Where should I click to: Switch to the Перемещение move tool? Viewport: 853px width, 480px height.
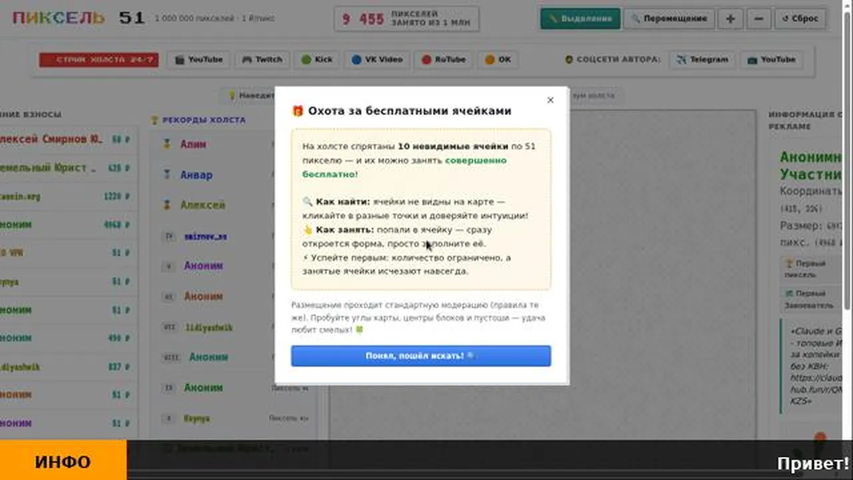tap(669, 19)
